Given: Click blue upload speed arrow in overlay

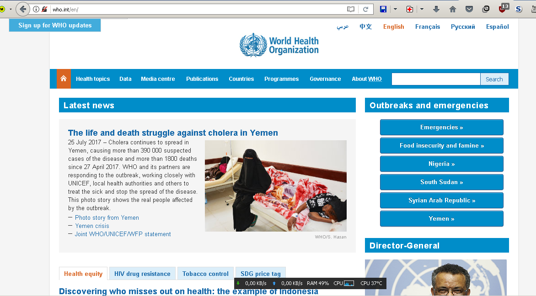Looking at the screenshot, I should pos(274,283).
